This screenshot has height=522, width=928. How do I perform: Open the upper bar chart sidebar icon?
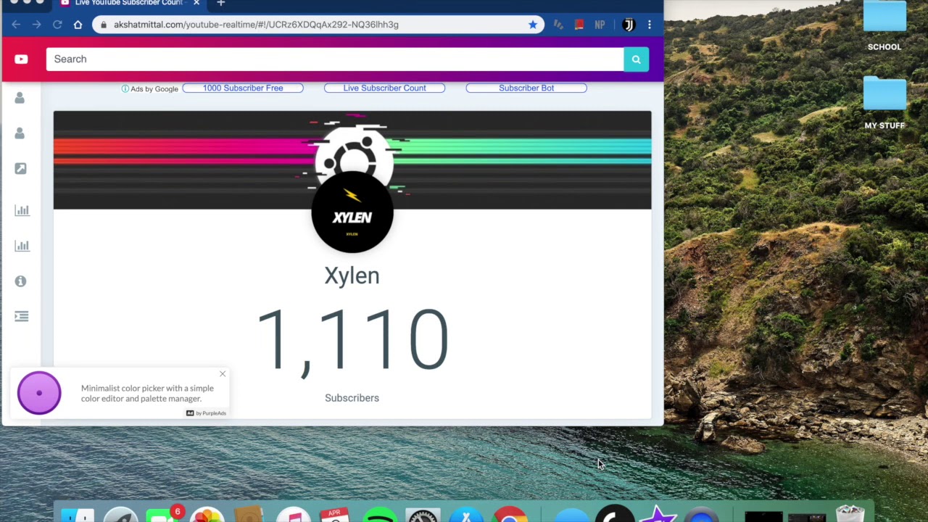point(22,210)
